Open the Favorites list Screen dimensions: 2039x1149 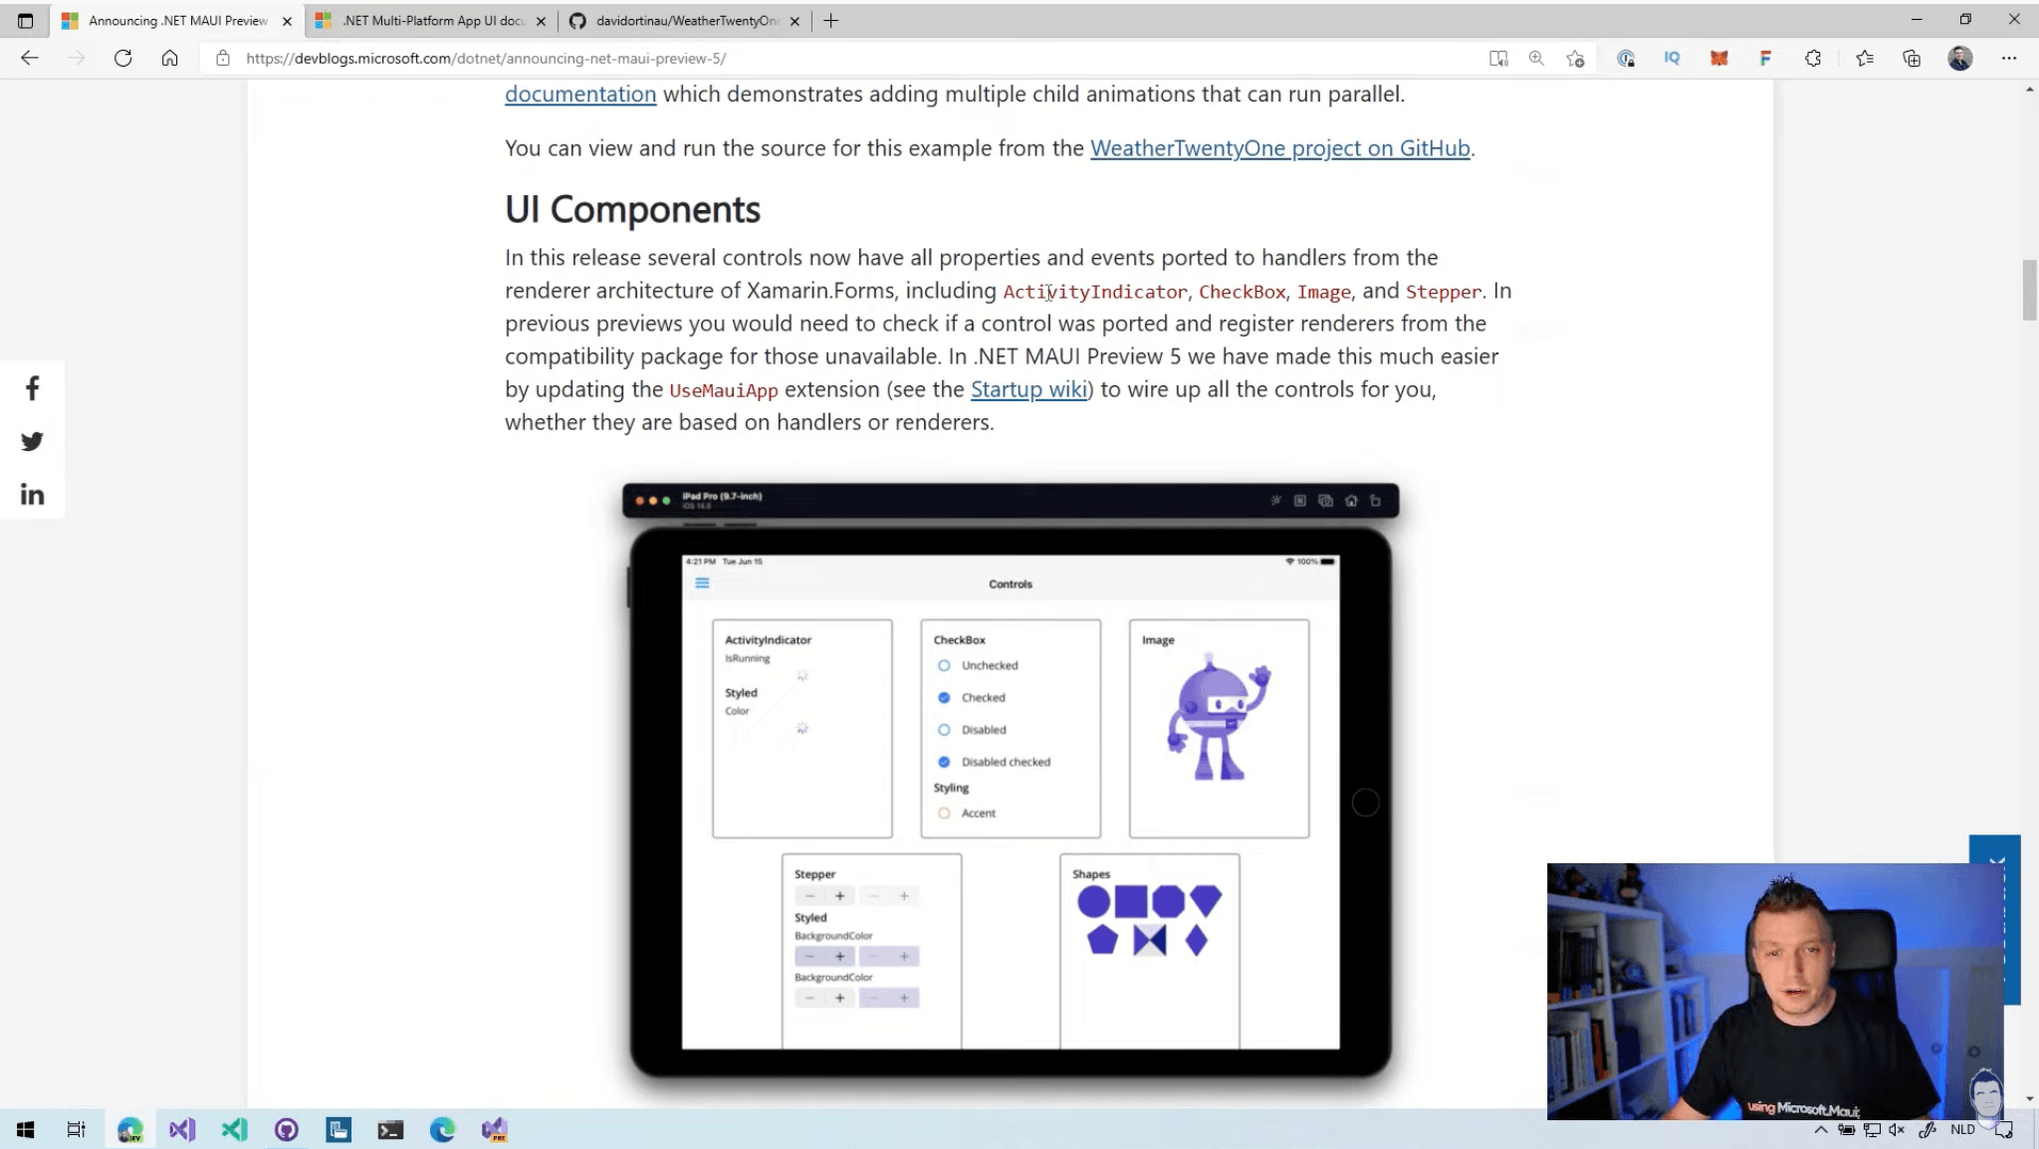1865,58
